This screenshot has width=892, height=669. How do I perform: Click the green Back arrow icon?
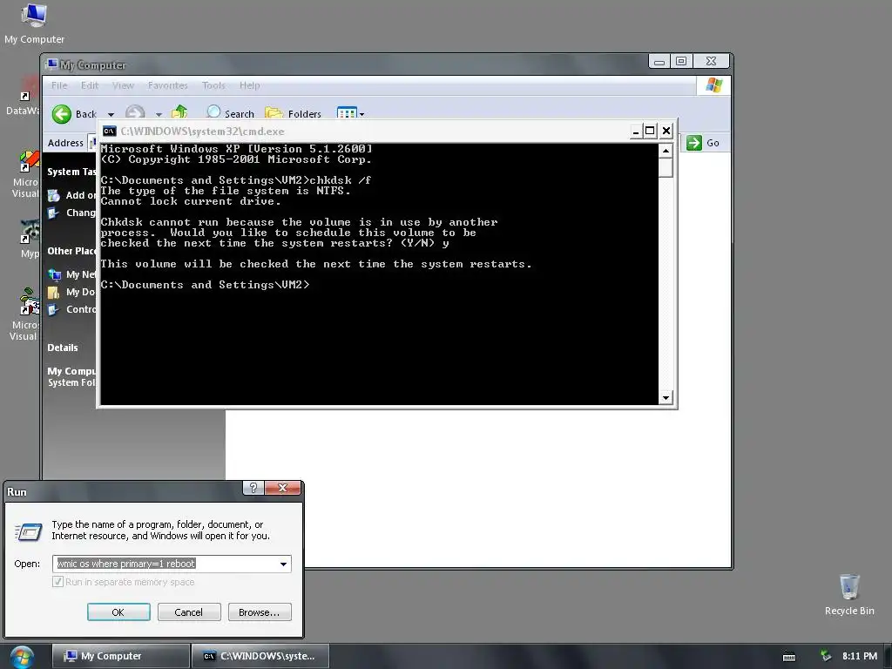click(x=62, y=114)
